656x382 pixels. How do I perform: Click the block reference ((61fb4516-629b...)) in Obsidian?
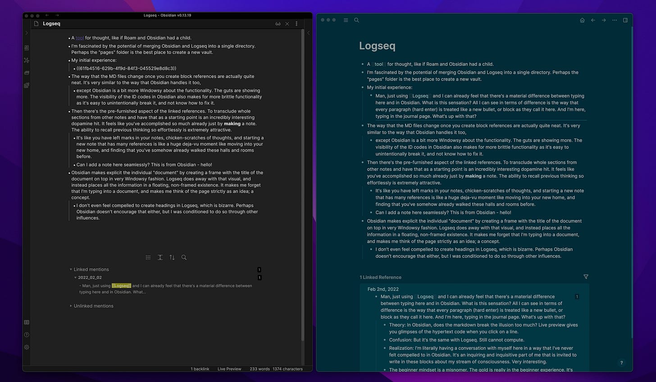[x=127, y=68]
